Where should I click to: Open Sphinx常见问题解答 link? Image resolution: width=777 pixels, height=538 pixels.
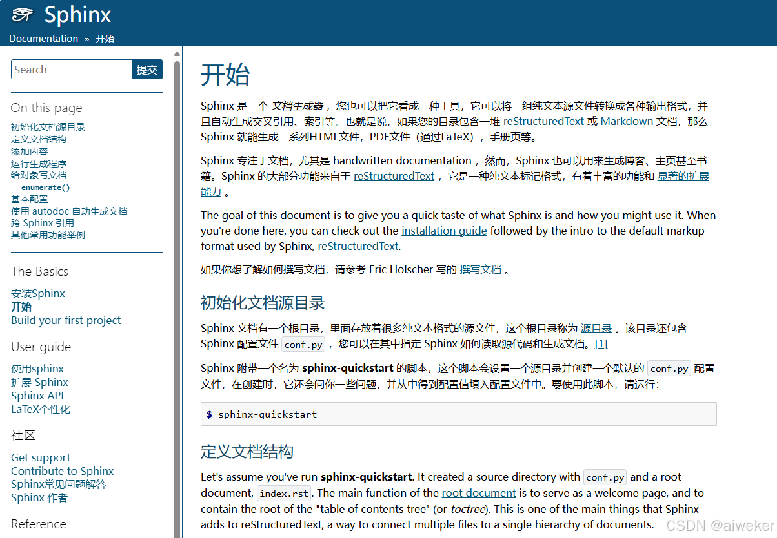tap(59, 484)
